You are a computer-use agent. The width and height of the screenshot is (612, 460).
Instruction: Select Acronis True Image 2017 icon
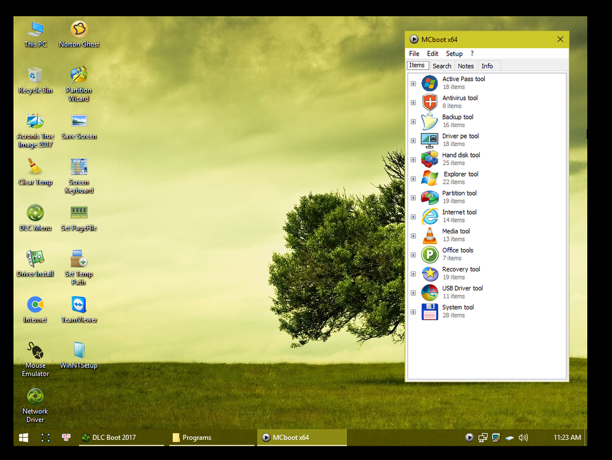35,130
